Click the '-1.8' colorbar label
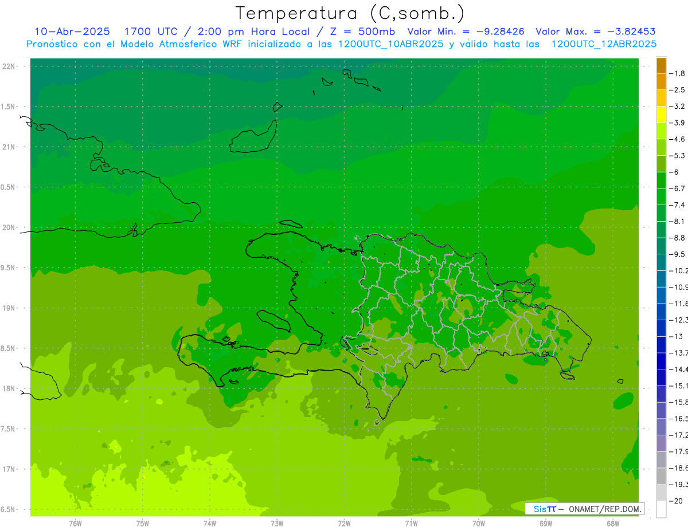 677,73
